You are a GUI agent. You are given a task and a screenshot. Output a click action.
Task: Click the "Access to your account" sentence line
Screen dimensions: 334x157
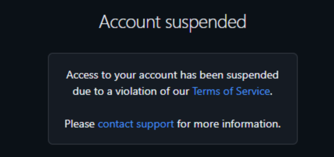point(172,75)
